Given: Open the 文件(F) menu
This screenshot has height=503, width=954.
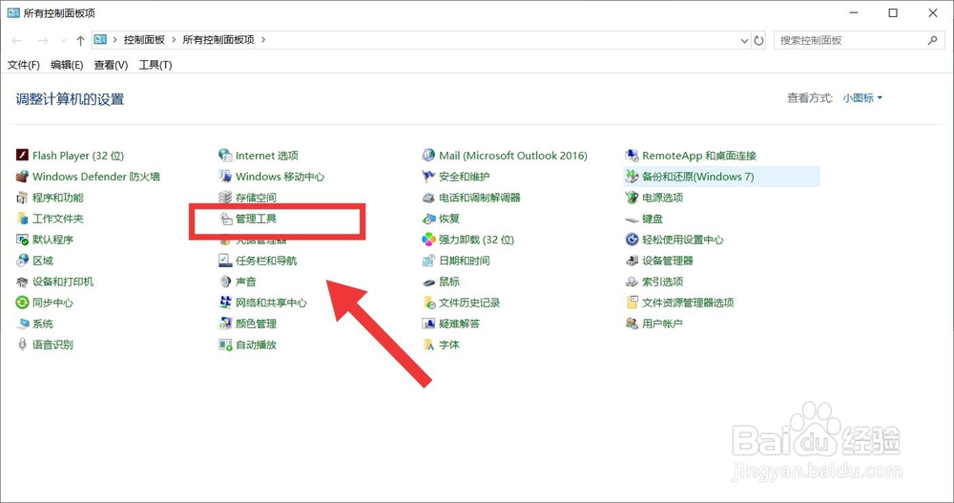Looking at the screenshot, I should click(x=23, y=65).
